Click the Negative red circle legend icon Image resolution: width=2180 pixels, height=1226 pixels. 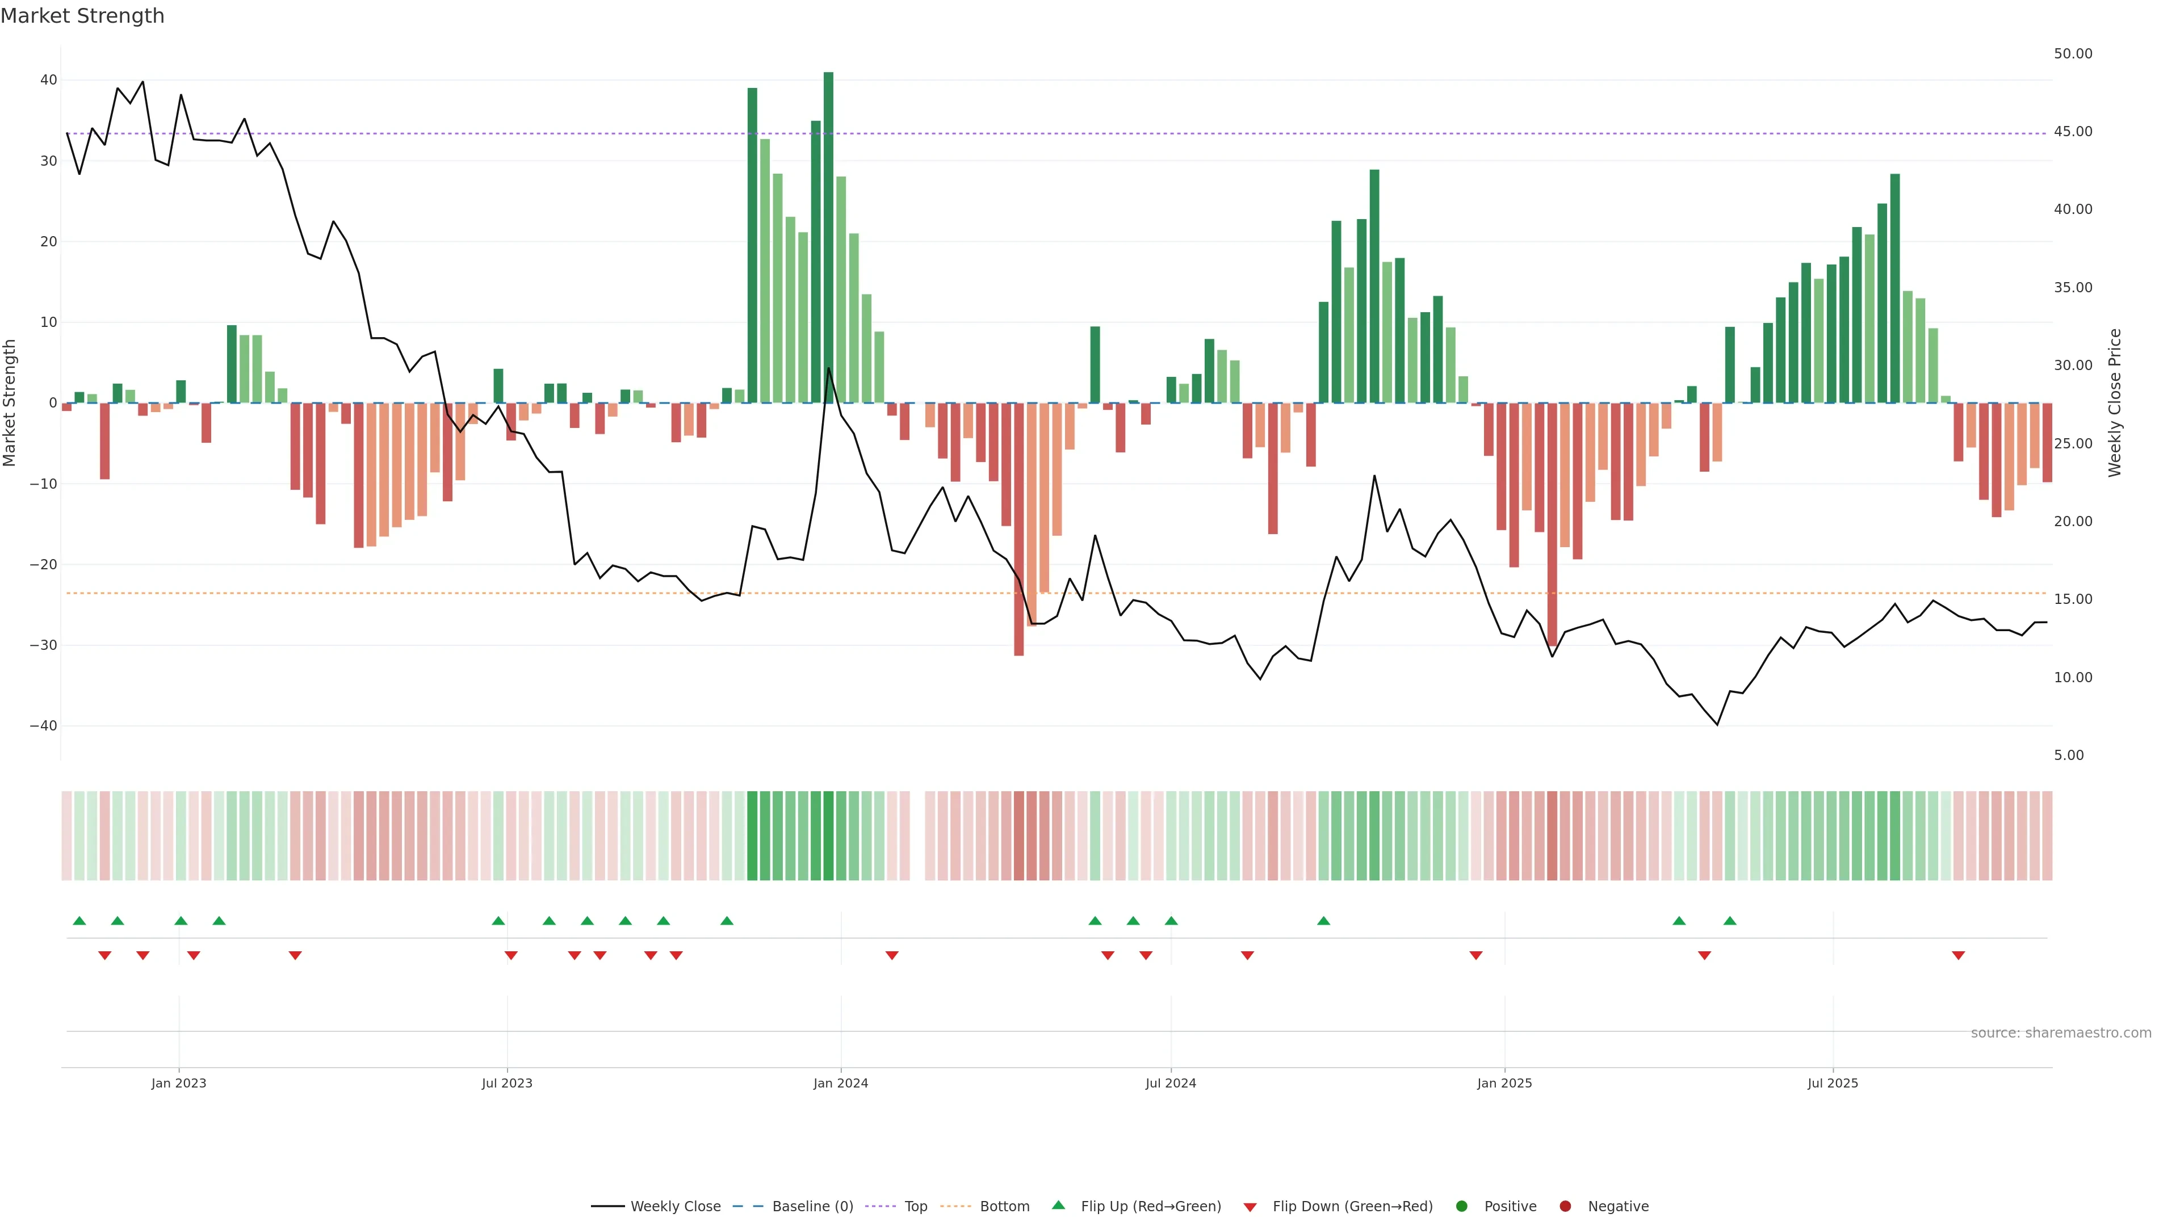point(1565,1207)
